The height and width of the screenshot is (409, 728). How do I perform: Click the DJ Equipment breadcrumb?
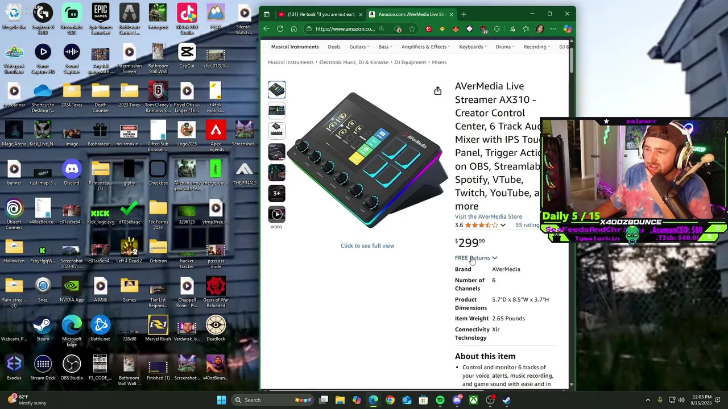410,62
